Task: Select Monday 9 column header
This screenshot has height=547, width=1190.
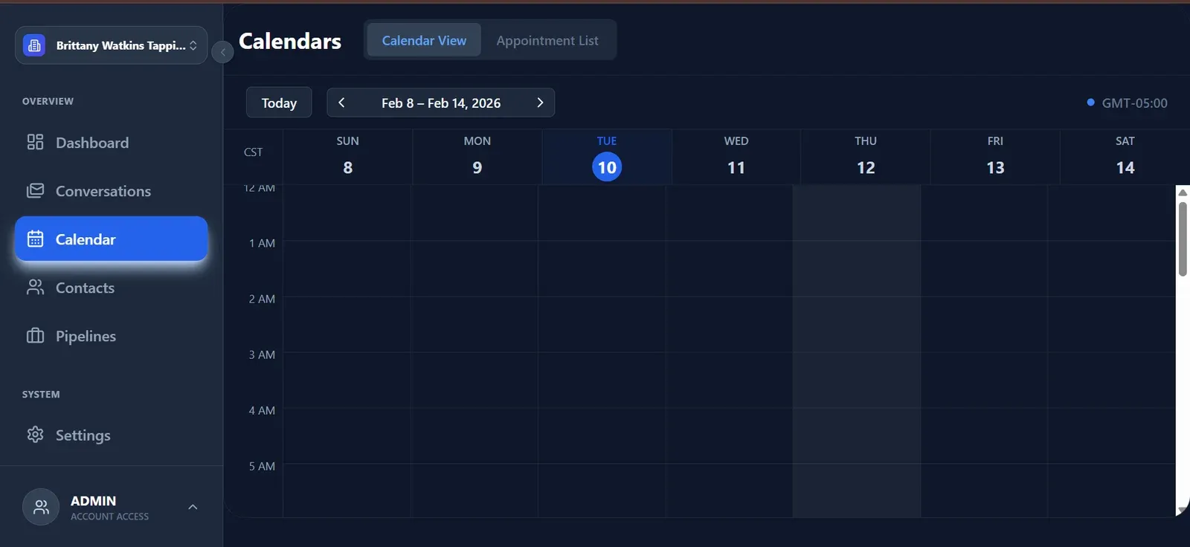Action: pos(477,156)
